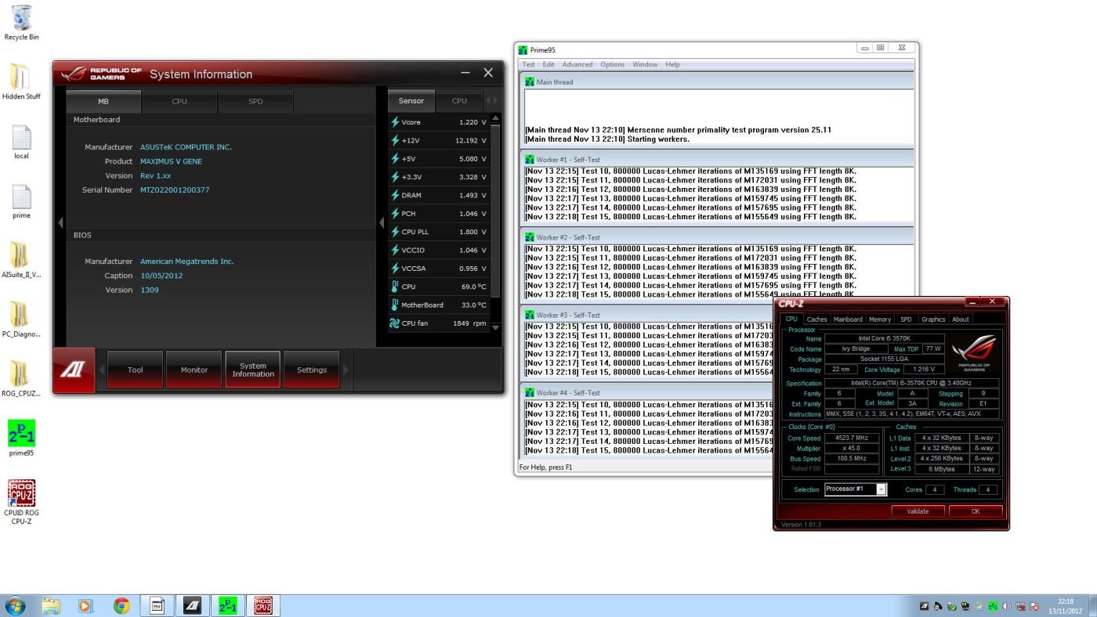Switch to the About tab in CPU-Z
The width and height of the screenshot is (1097, 617).
[961, 319]
